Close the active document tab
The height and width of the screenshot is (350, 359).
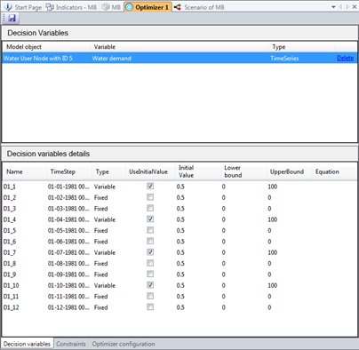pyautogui.click(x=355, y=7)
